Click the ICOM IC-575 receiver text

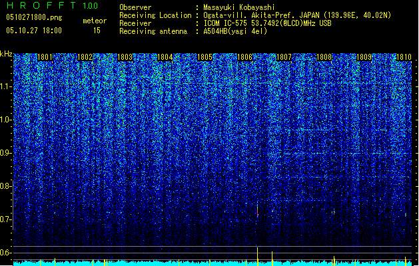[267, 23]
